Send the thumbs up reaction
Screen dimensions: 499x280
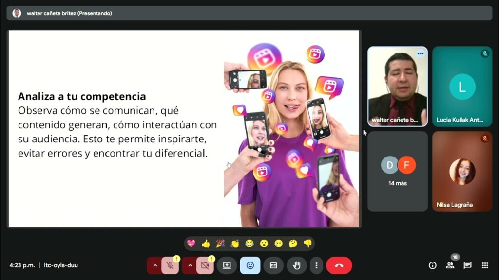(206, 244)
